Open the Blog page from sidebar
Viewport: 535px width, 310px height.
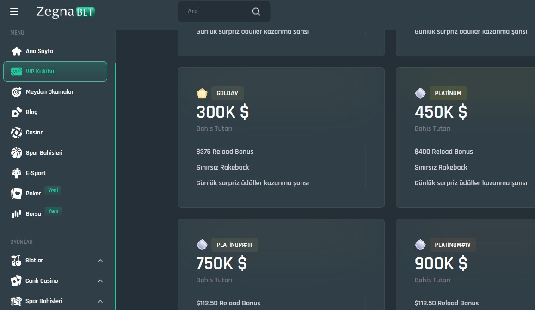(x=31, y=112)
